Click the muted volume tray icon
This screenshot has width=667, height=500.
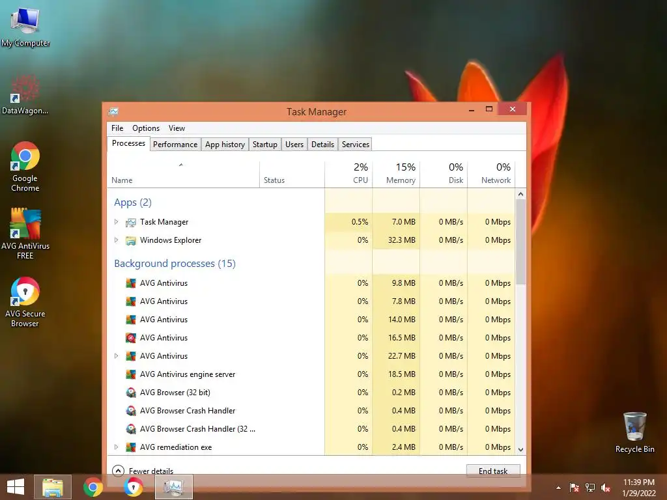605,488
